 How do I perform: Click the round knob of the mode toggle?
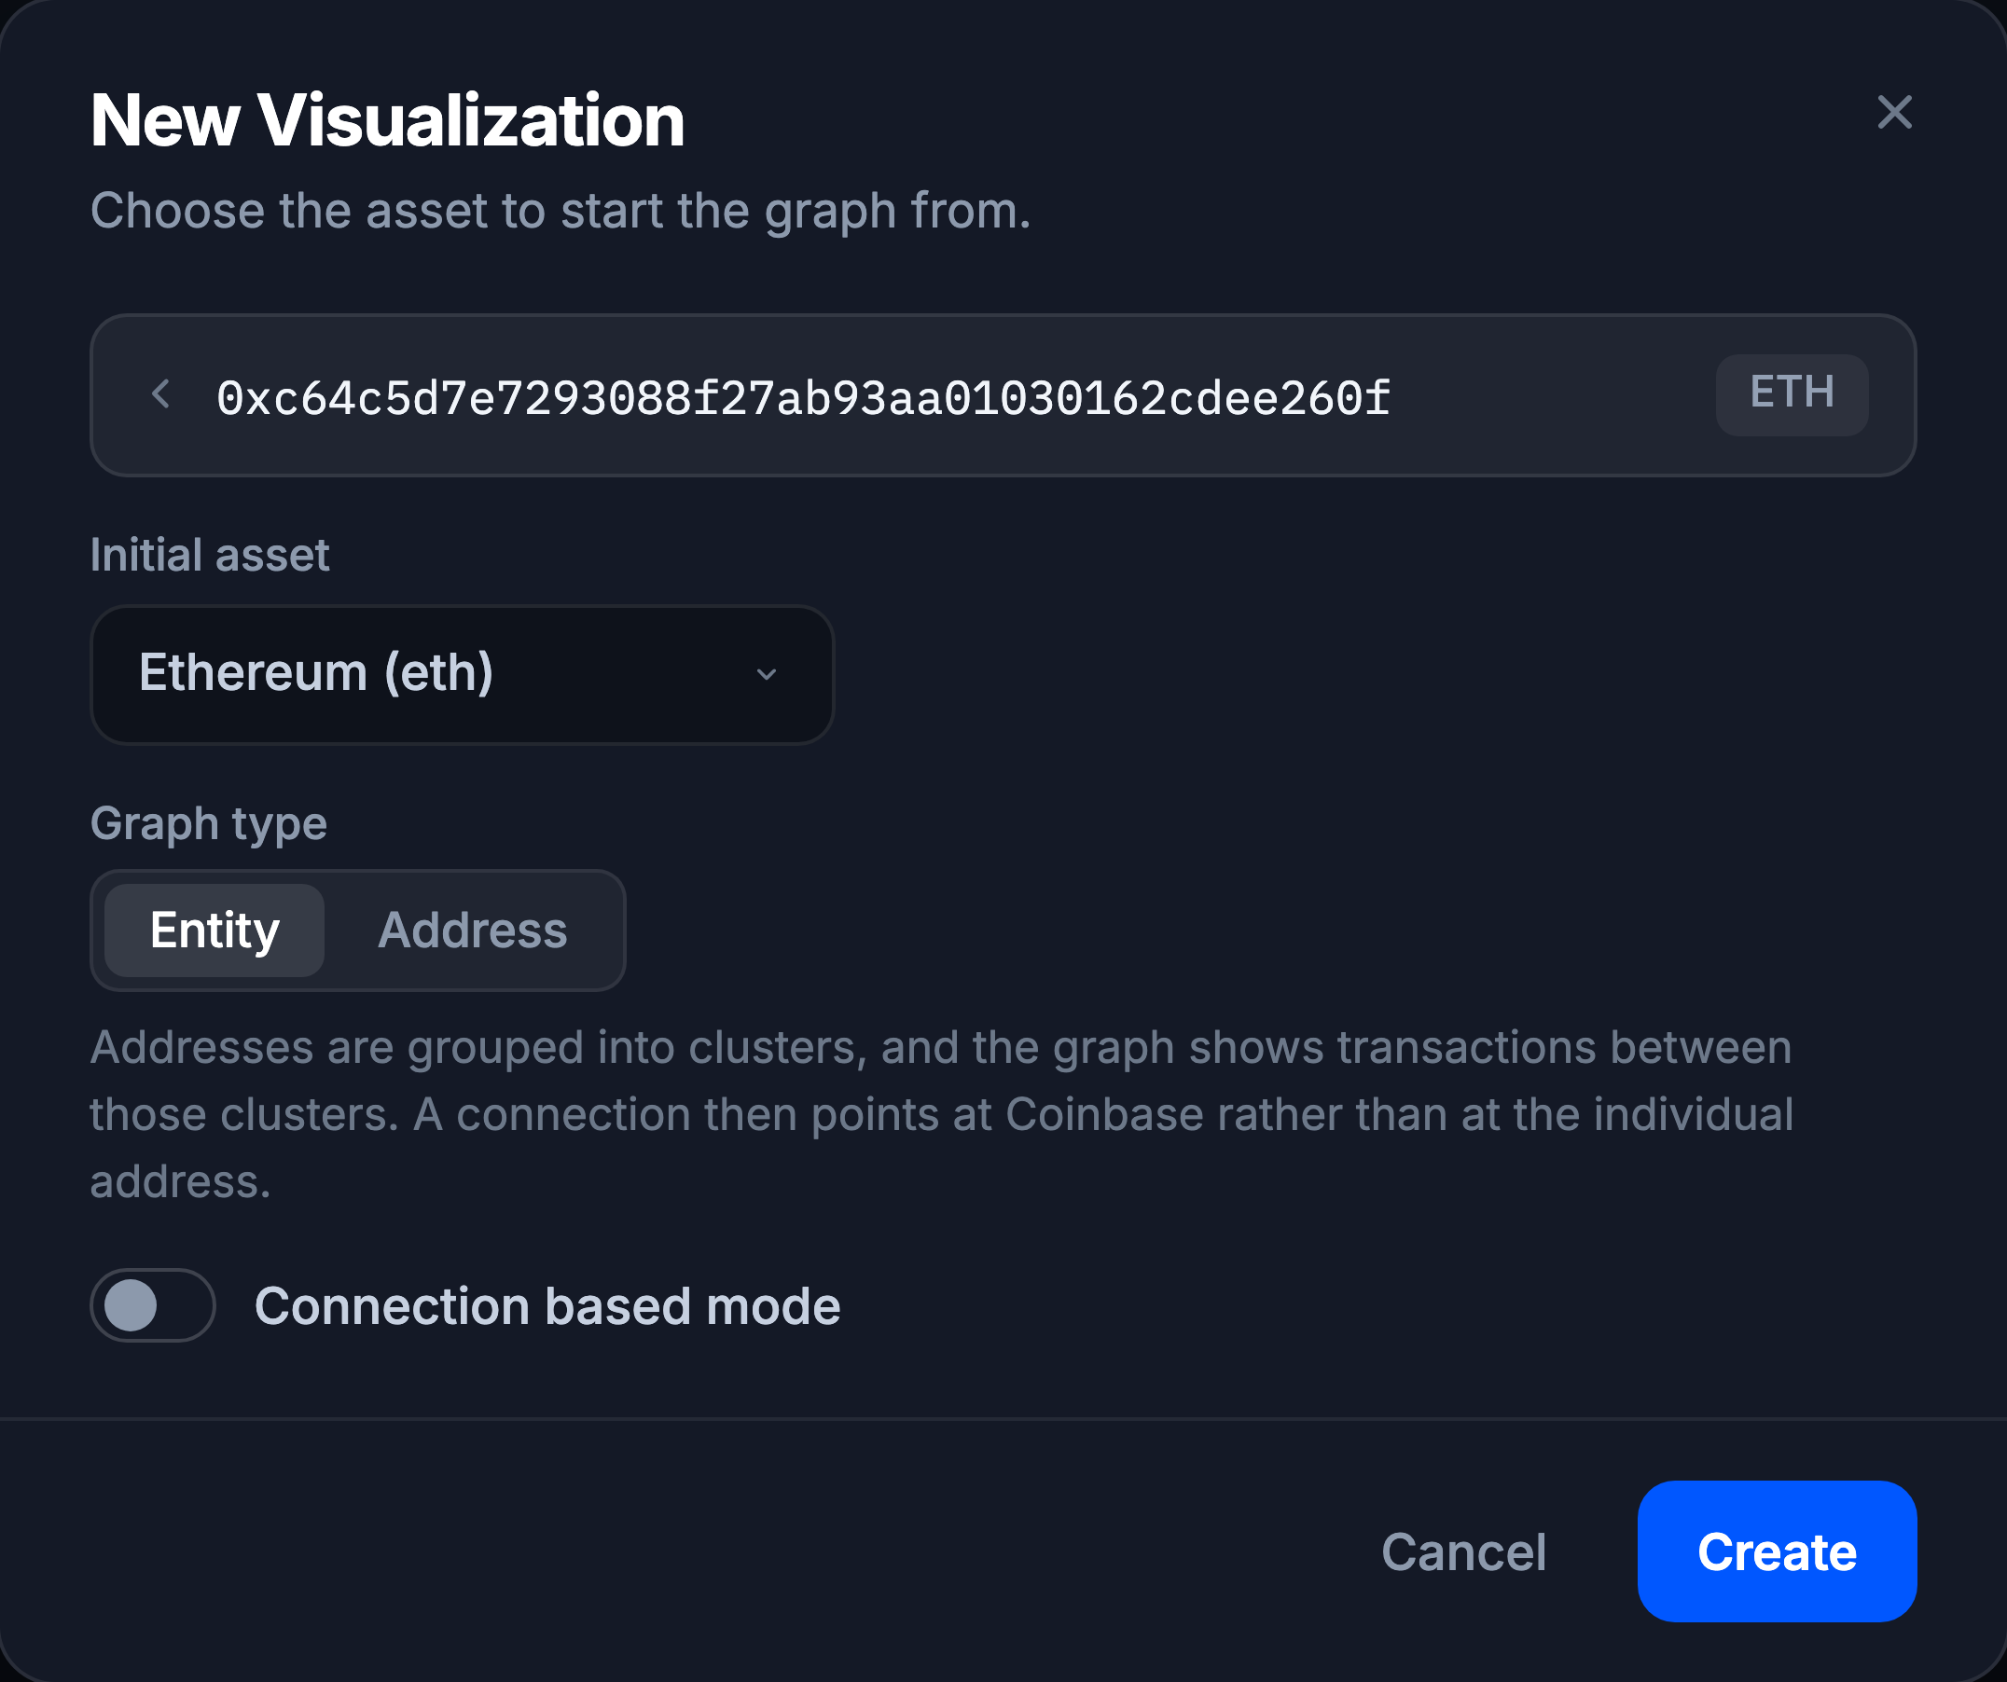pyautogui.click(x=131, y=1305)
